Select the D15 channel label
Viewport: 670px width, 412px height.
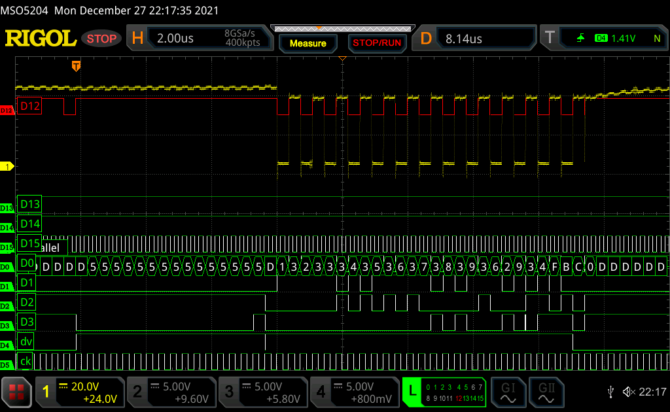[29, 243]
